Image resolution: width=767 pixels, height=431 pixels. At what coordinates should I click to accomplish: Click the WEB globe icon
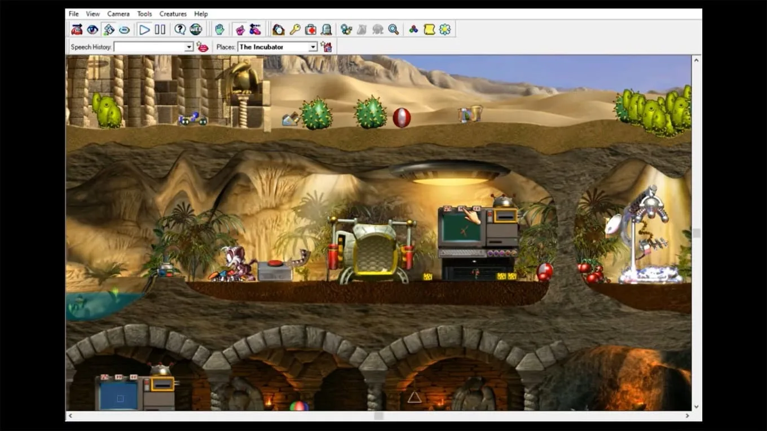pyautogui.click(x=196, y=29)
